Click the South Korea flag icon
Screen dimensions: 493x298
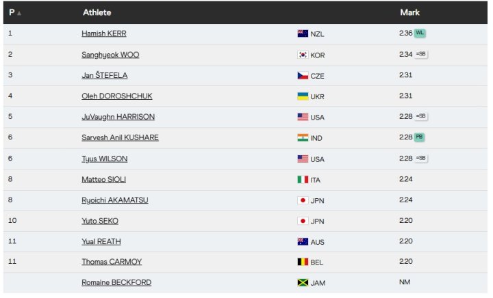(x=303, y=55)
